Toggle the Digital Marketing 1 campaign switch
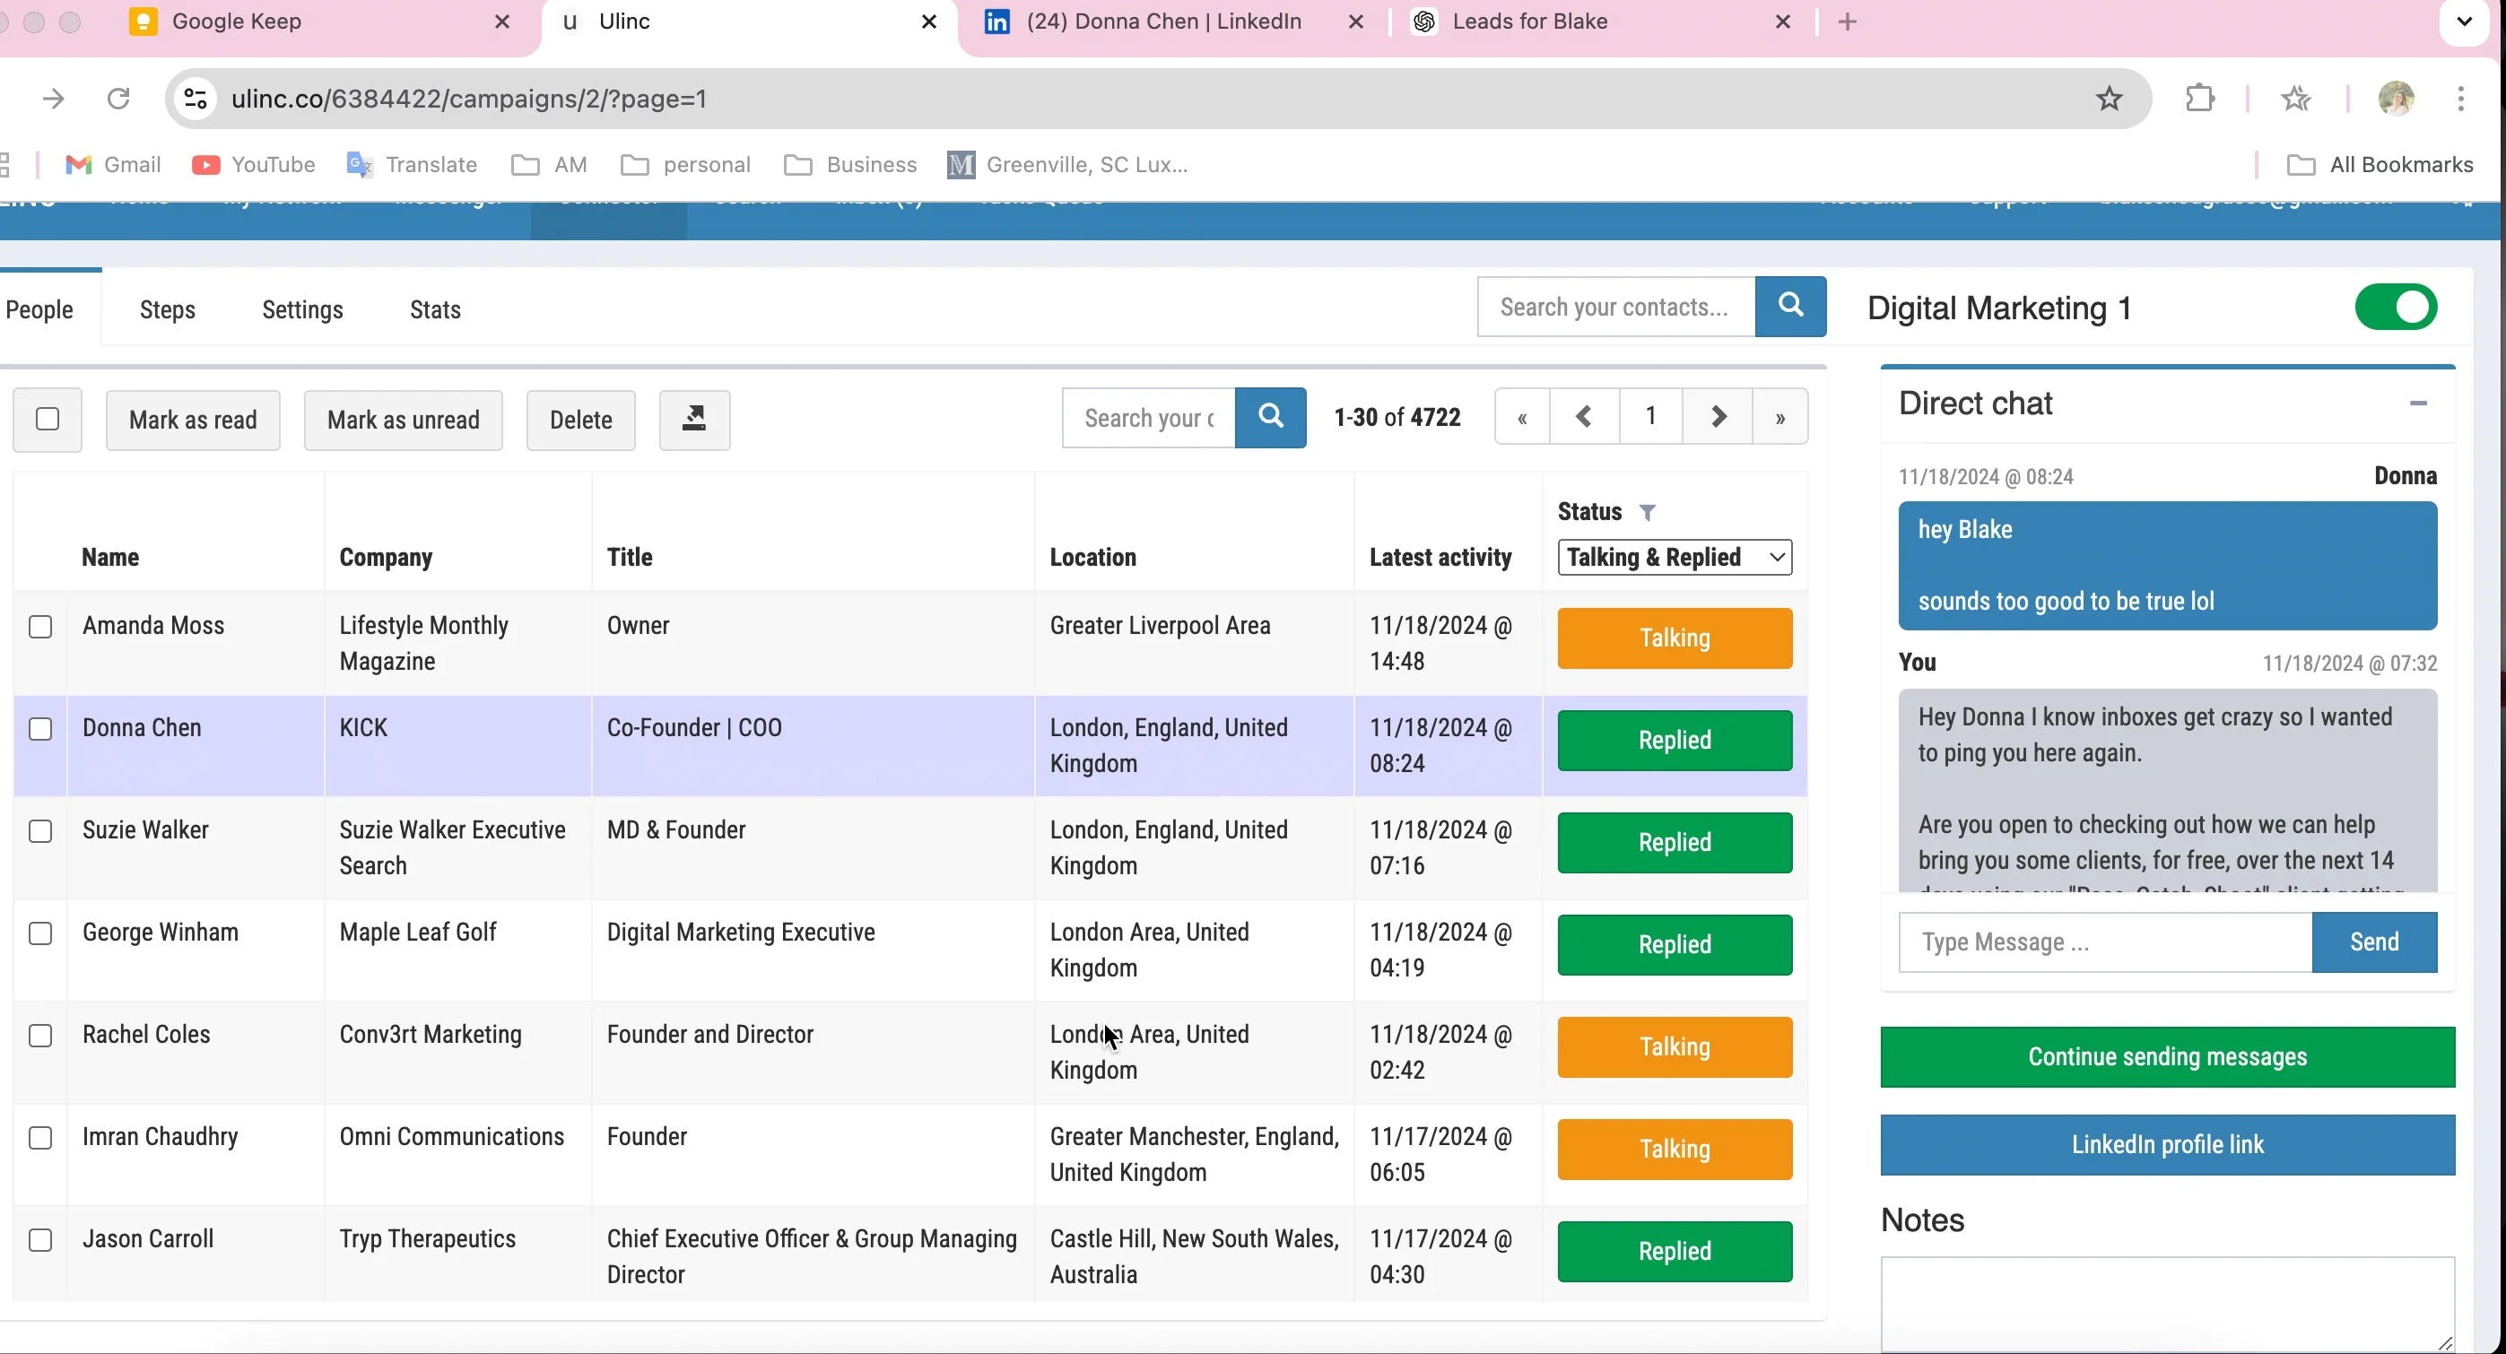 point(2395,307)
